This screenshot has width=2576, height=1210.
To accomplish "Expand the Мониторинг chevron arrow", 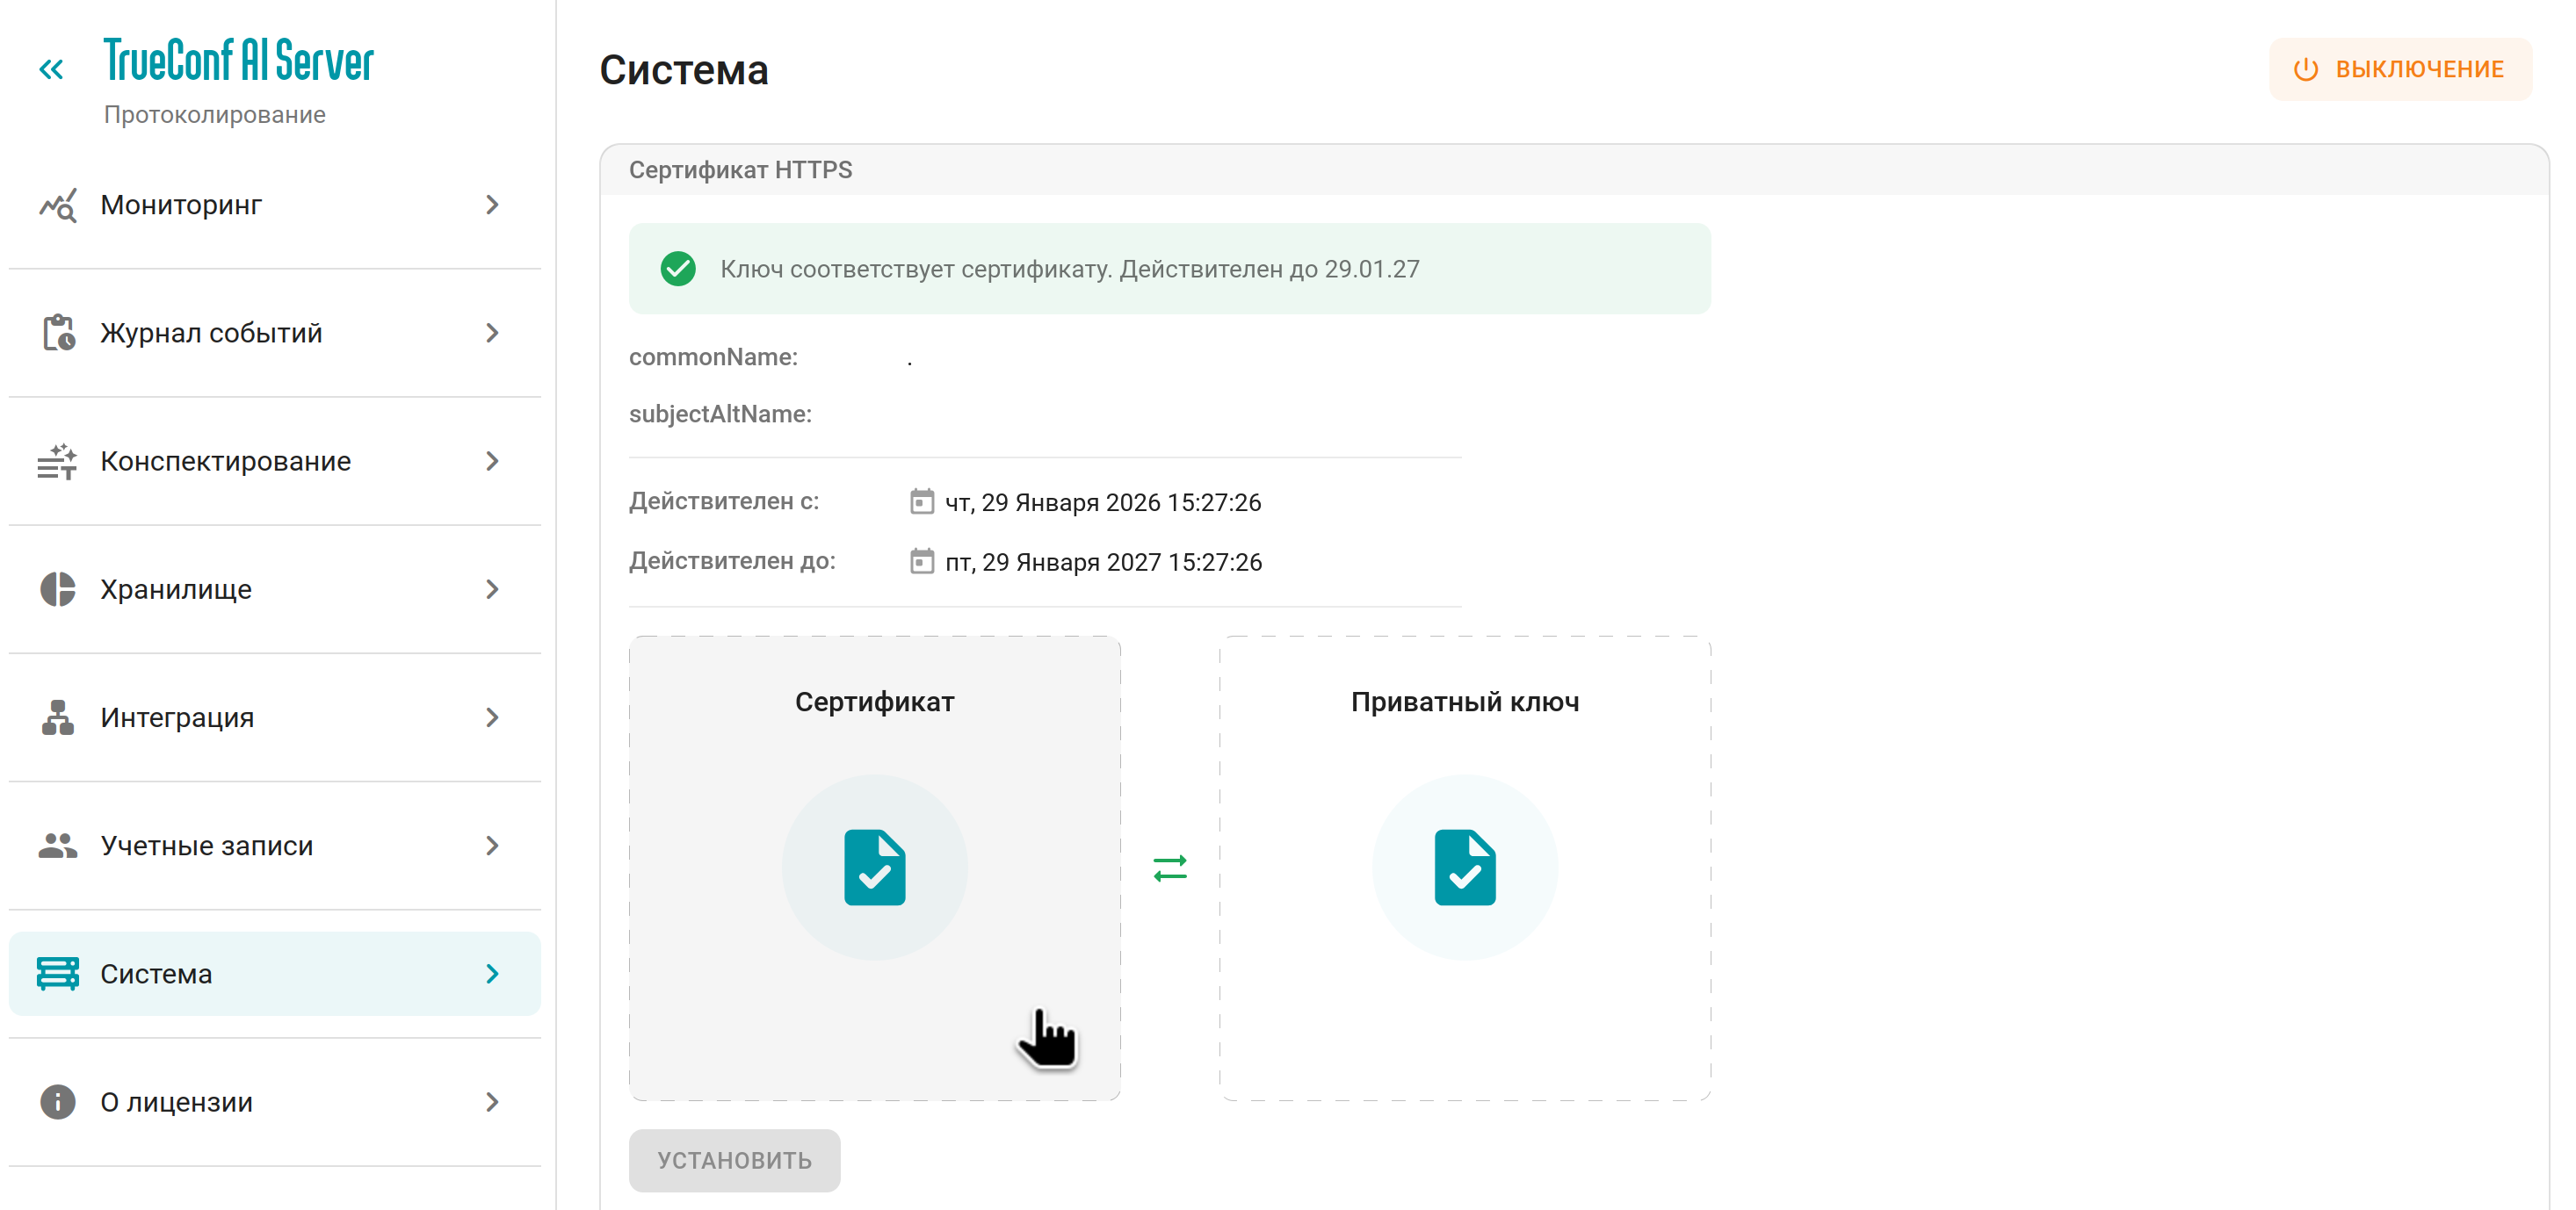I will click(x=492, y=205).
